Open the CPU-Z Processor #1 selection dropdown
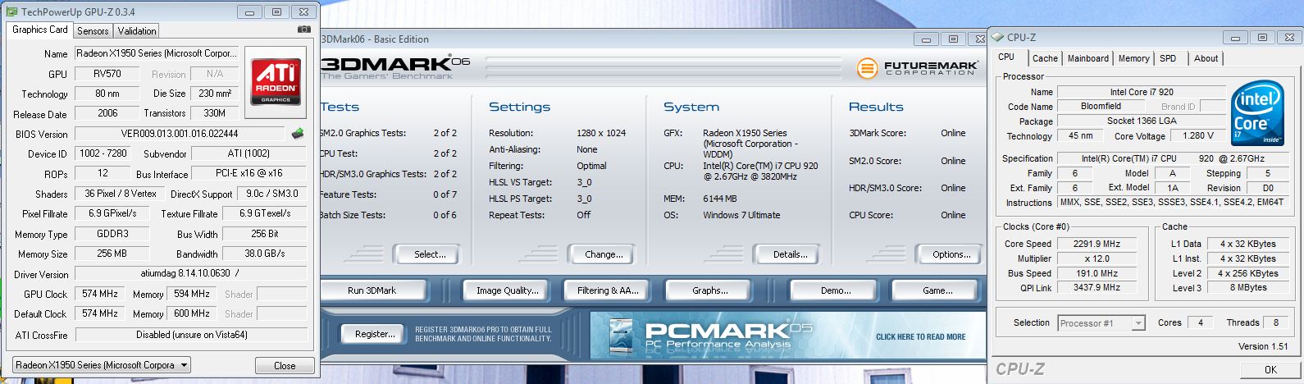 pos(1101,323)
